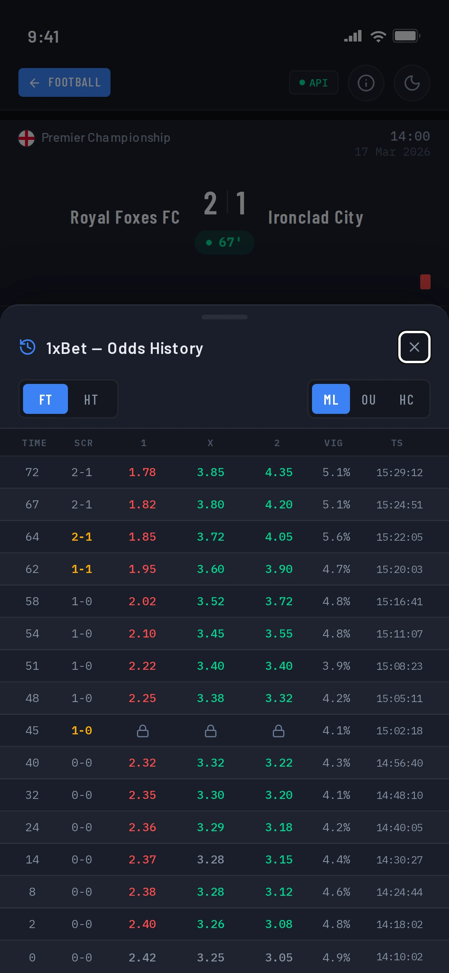Click home odds 1.82

[x=142, y=505]
